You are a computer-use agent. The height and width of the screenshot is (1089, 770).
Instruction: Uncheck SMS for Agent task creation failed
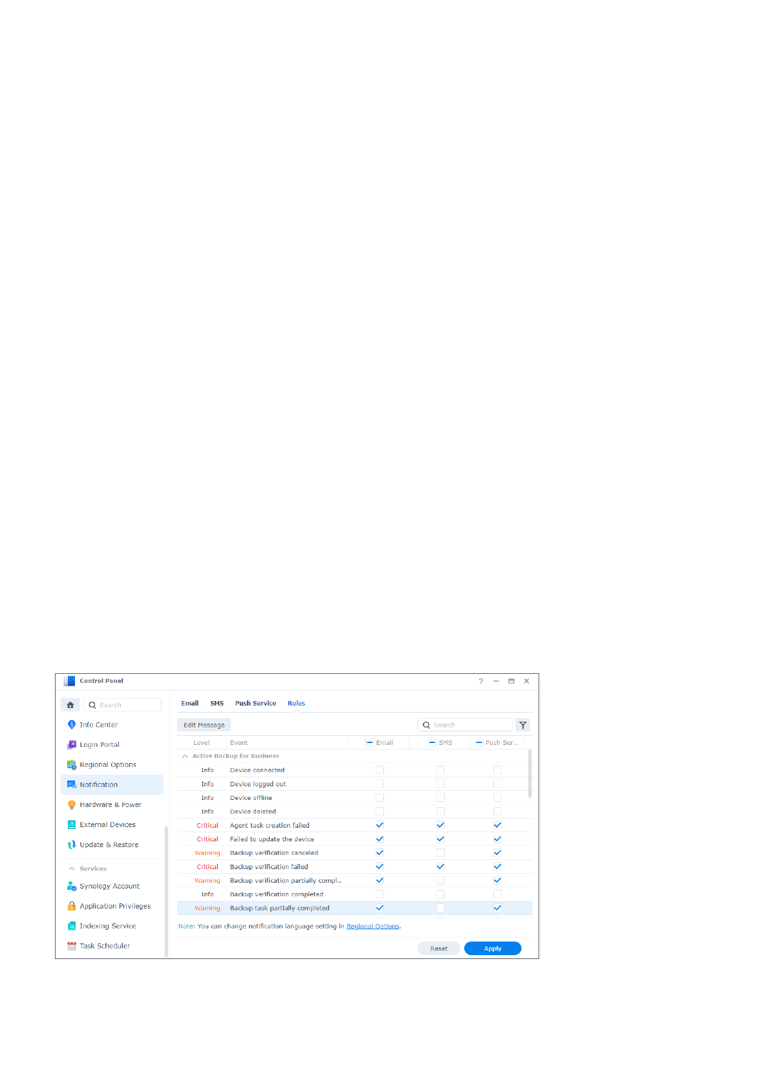pyautogui.click(x=440, y=825)
